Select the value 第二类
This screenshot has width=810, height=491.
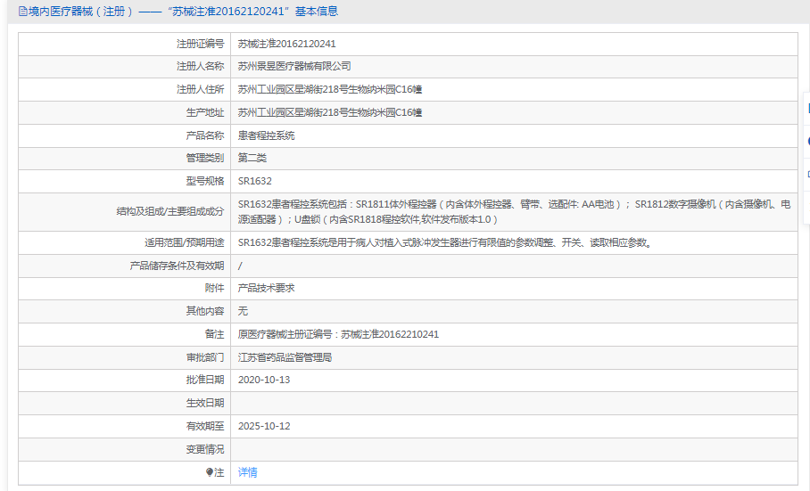pos(252,158)
